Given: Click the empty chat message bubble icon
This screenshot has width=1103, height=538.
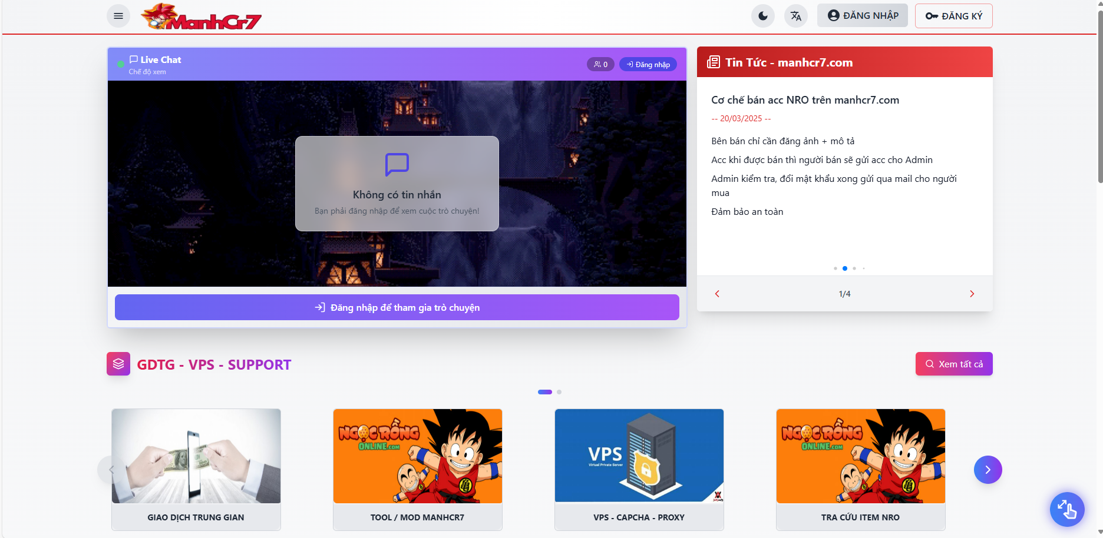Looking at the screenshot, I should [x=397, y=165].
